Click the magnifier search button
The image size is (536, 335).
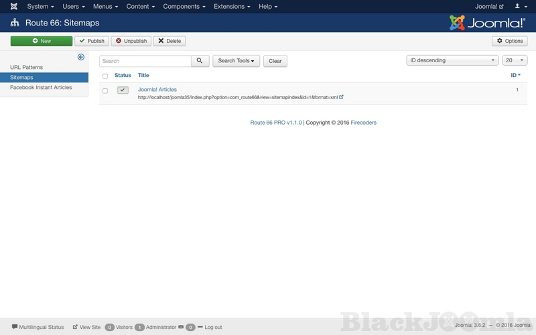200,61
